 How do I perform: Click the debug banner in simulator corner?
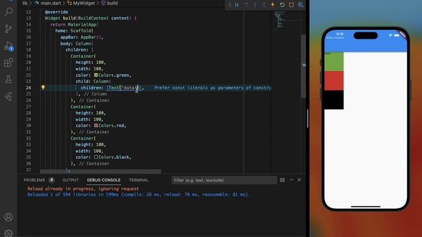point(402,35)
